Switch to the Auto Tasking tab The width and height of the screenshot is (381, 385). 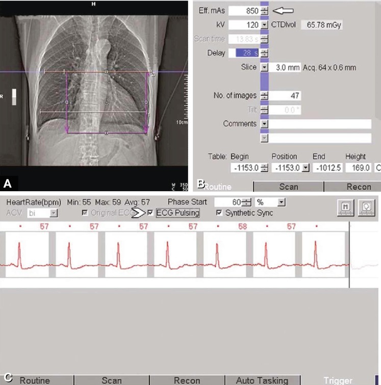click(262, 380)
